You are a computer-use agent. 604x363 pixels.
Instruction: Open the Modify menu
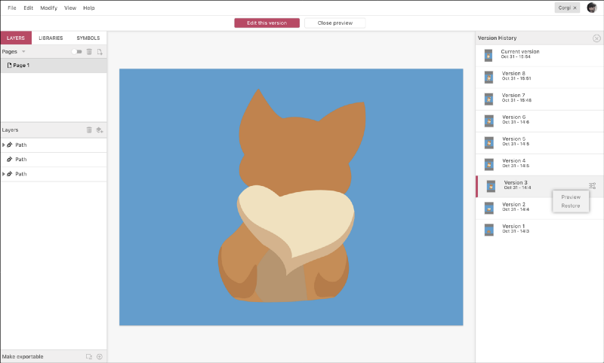(48, 8)
